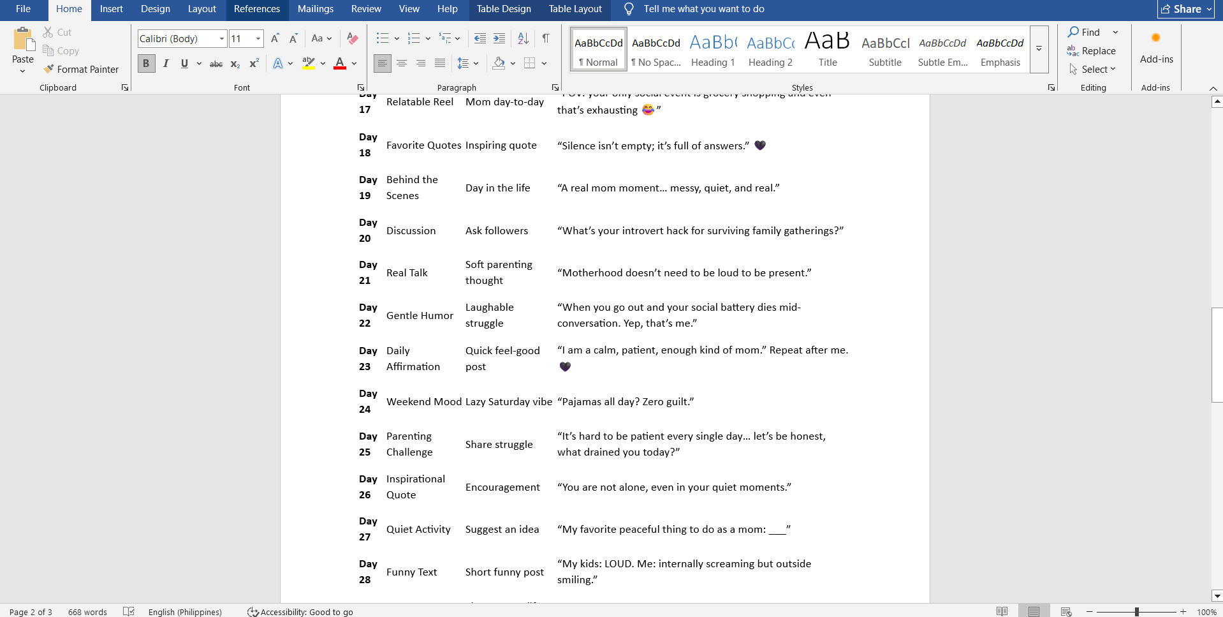Screen dimensions: 1223x617
Task: Click the Copy icon
Action: click(x=48, y=50)
